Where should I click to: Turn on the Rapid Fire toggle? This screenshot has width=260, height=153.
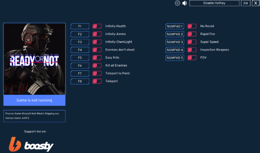coord(192,34)
